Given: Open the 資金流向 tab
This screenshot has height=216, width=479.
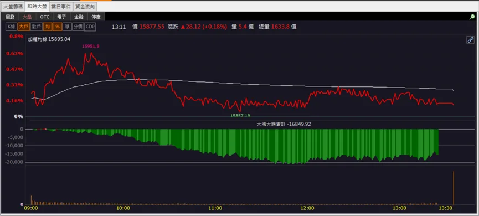Looking at the screenshot, I should 85,7.
